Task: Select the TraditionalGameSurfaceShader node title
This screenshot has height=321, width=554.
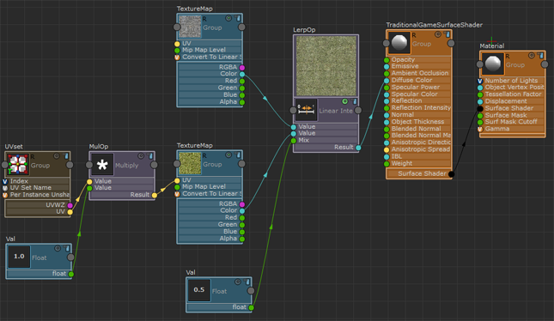Action: click(x=434, y=25)
